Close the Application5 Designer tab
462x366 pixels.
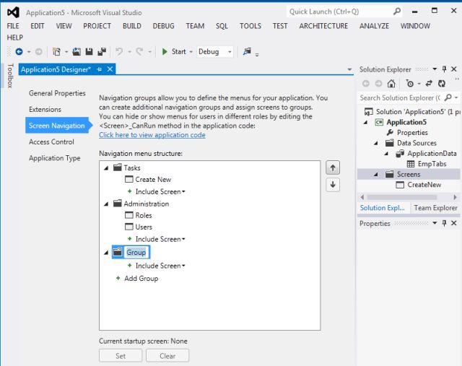pos(110,69)
